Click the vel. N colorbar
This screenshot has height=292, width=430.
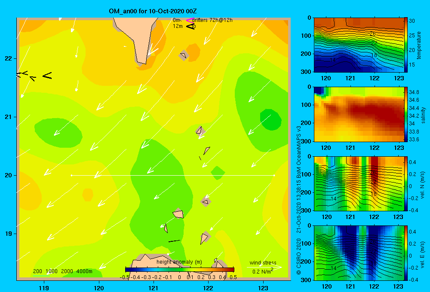406,183
